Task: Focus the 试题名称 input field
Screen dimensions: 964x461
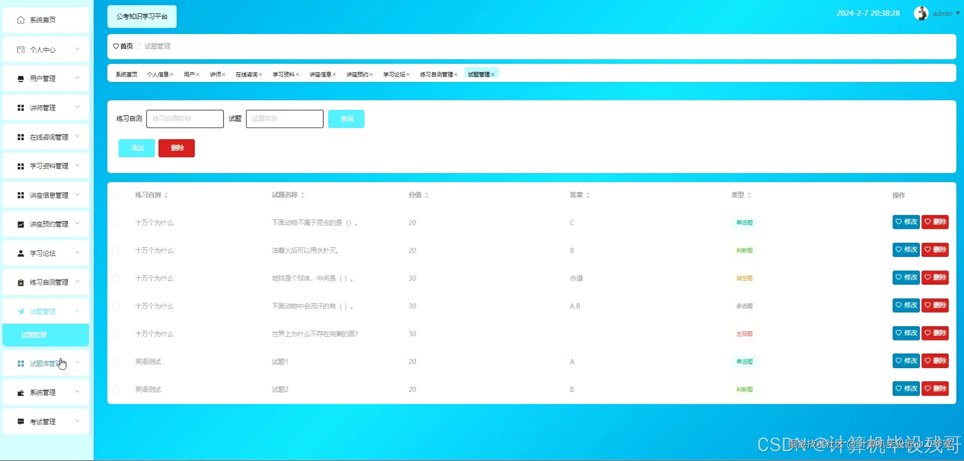Action: pyautogui.click(x=284, y=119)
